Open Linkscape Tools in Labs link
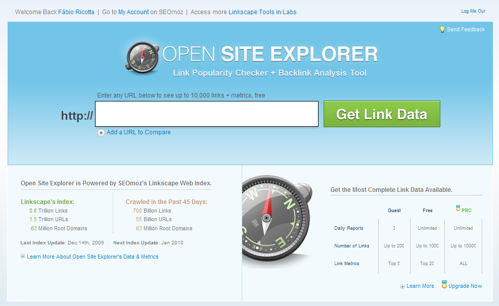The width and height of the screenshot is (499, 306). pyautogui.click(x=262, y=12)
